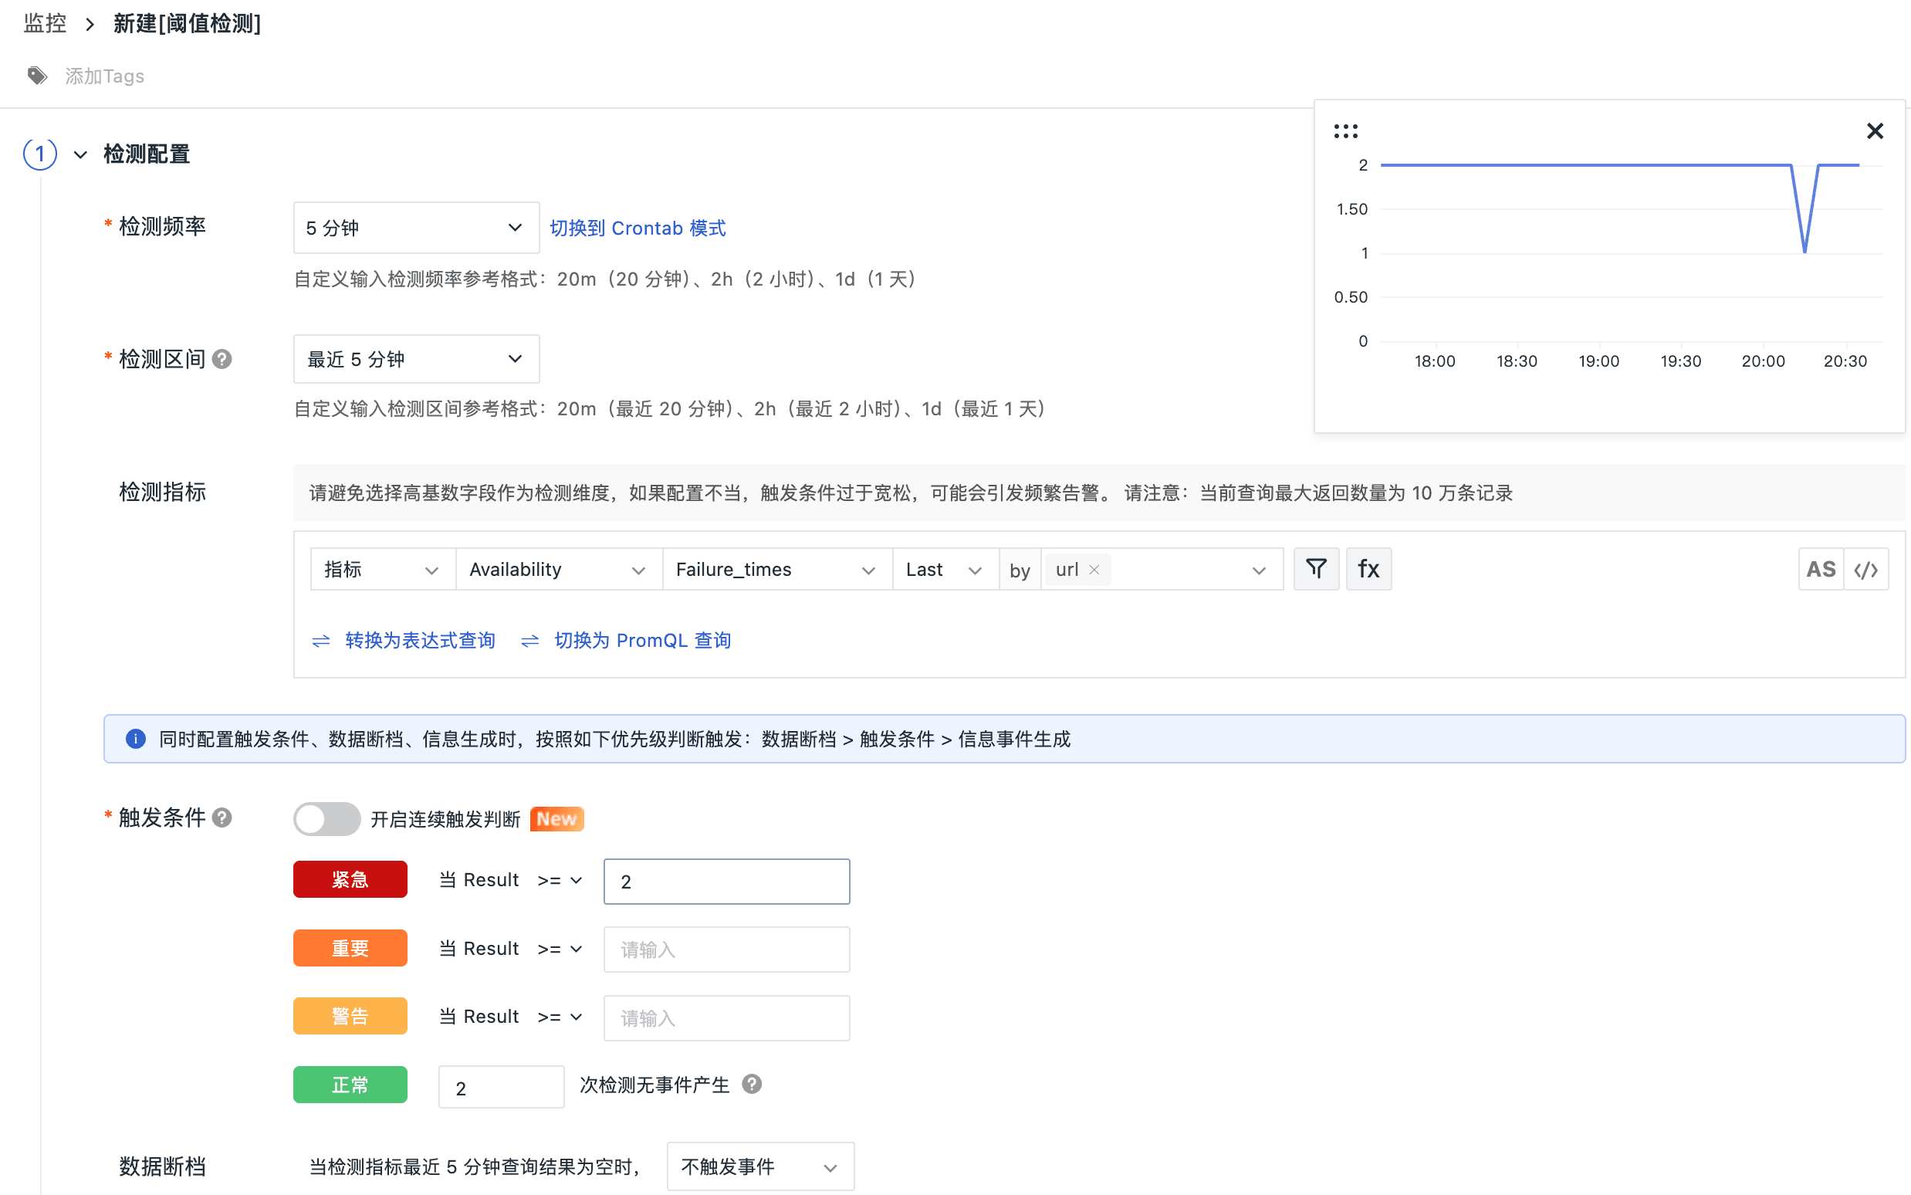
Task: Click the 添加Tags field
Action: pos(104,76)
